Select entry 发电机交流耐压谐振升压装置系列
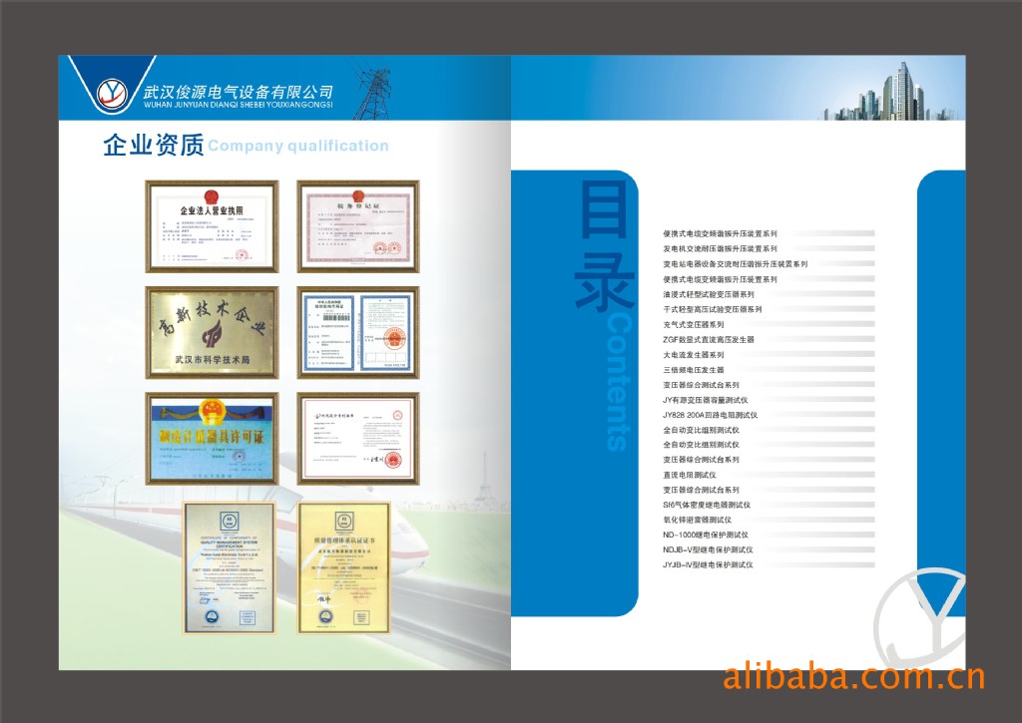The image size is (1022, 723). pyautogui.click(x=720, y=249)
